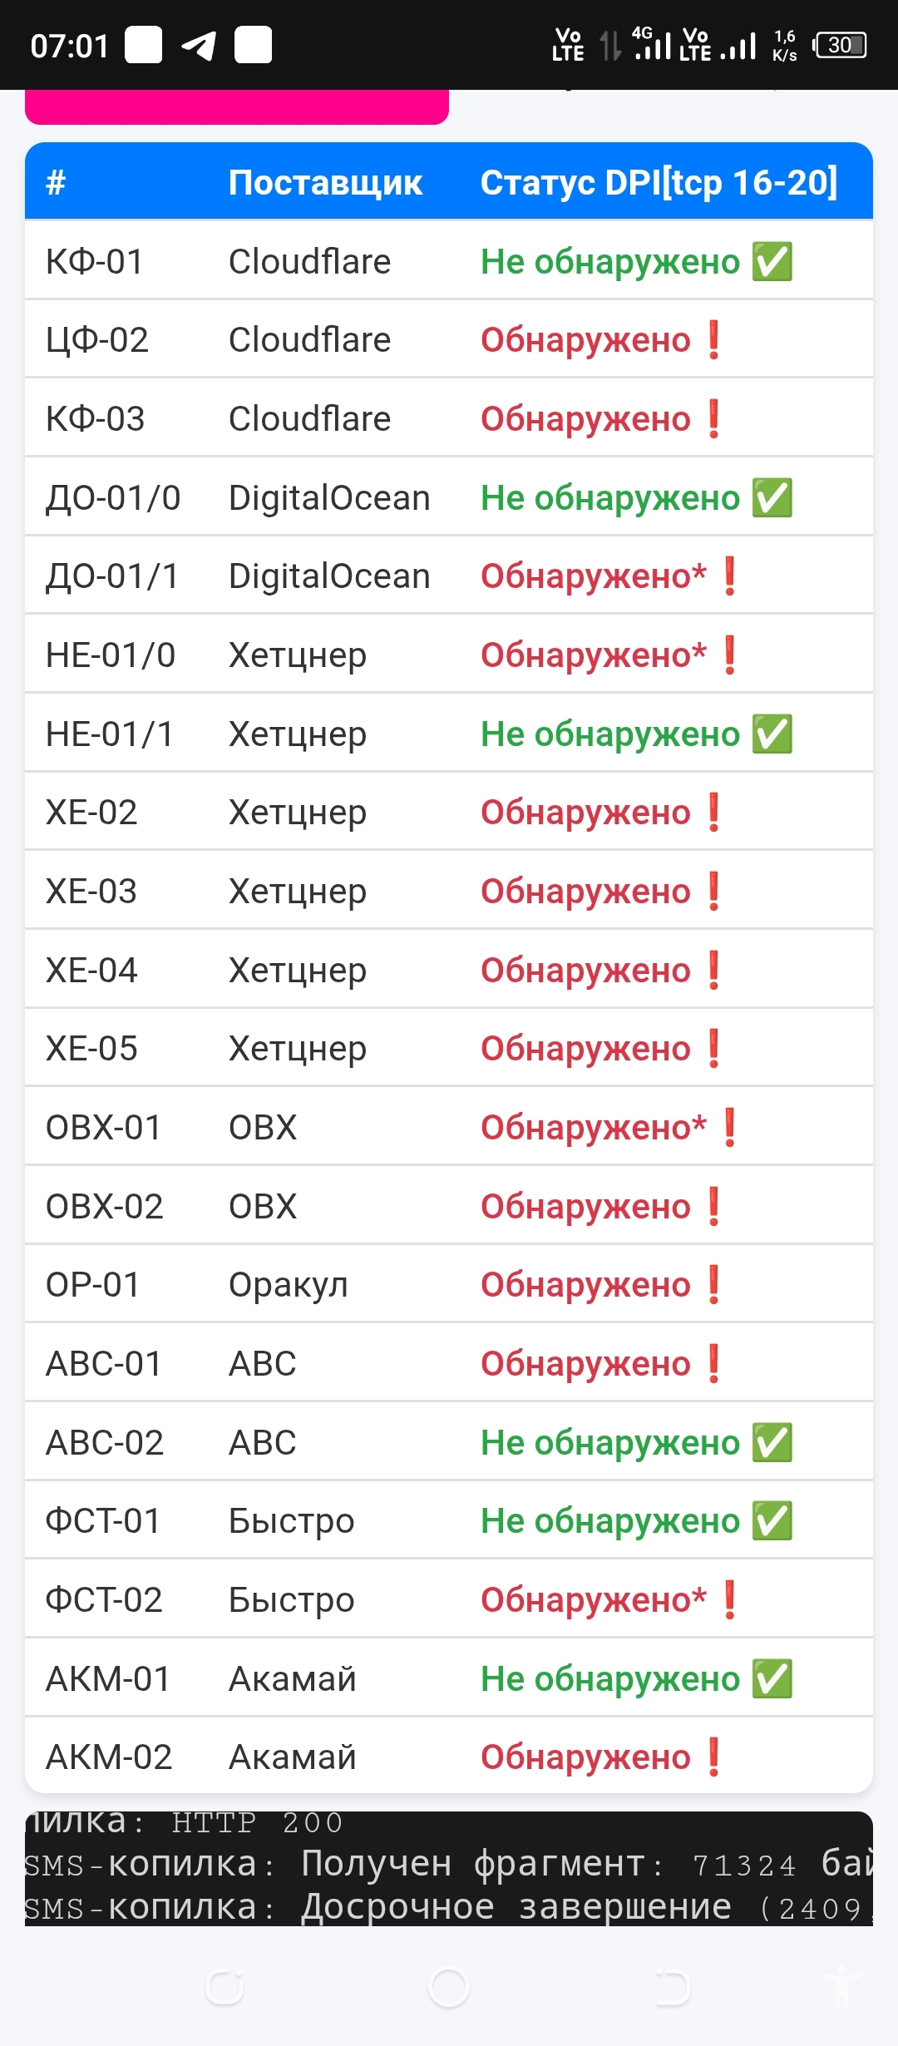898x2046 pixels.
Task: Tap the battery level indicator
Action: coord(841,45)
